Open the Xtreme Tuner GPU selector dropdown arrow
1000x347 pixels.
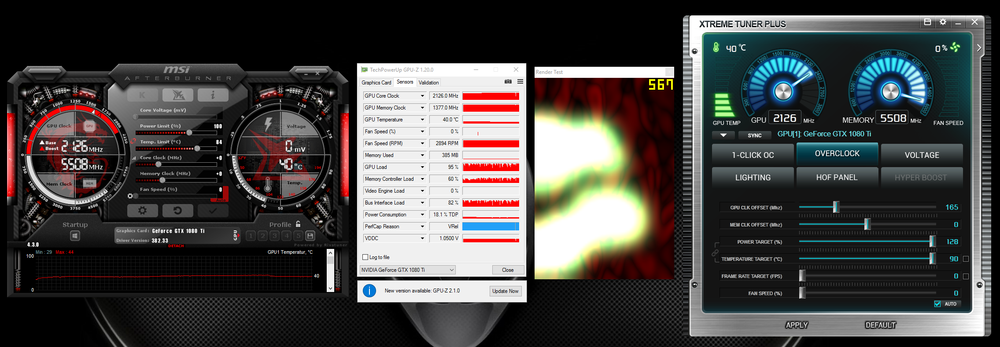723,135
